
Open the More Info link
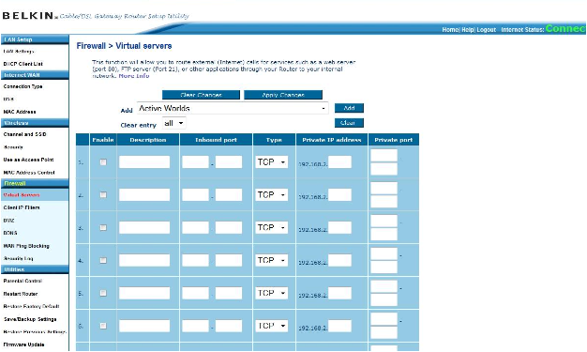[x=134, y=76]
